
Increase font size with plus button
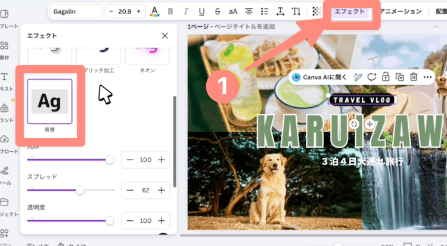138,11
